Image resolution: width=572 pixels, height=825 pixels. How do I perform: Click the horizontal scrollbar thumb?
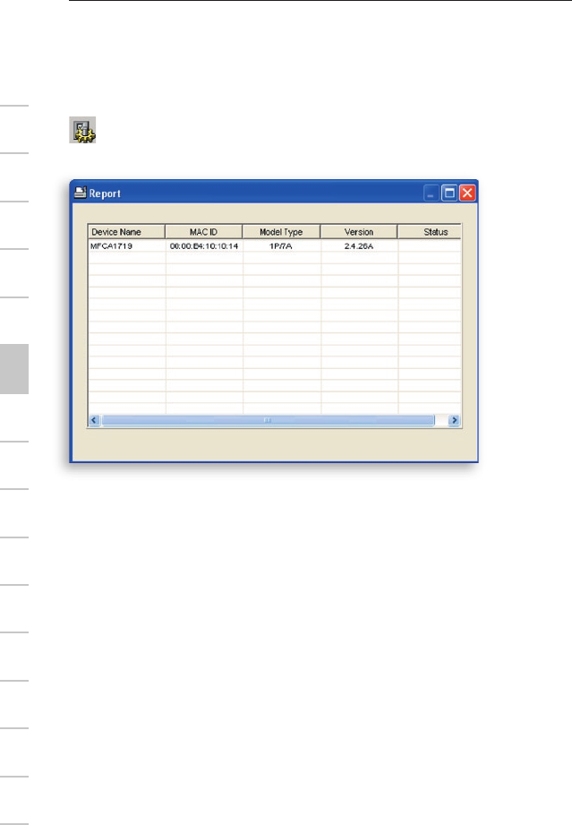[x=269, y=420]
